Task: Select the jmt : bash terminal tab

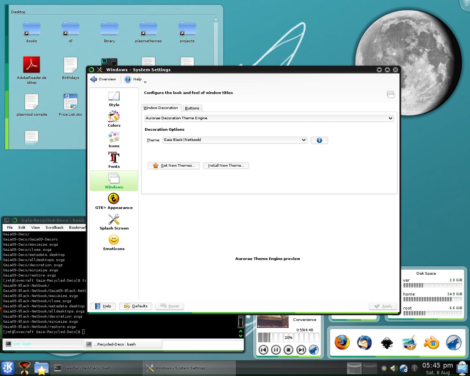Action: (43, 344)
